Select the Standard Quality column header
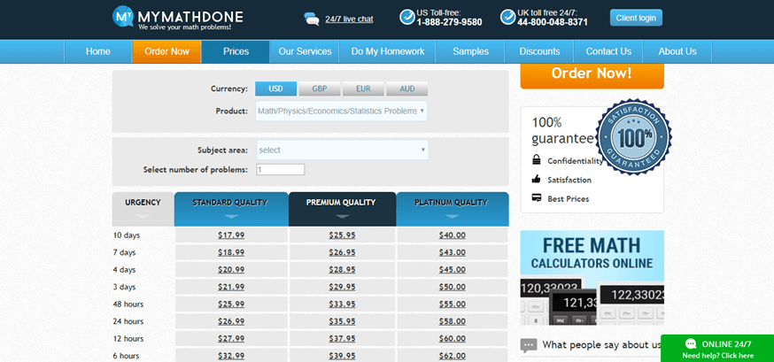The height and width of the screenshot is (362, 774). [231, 209]
